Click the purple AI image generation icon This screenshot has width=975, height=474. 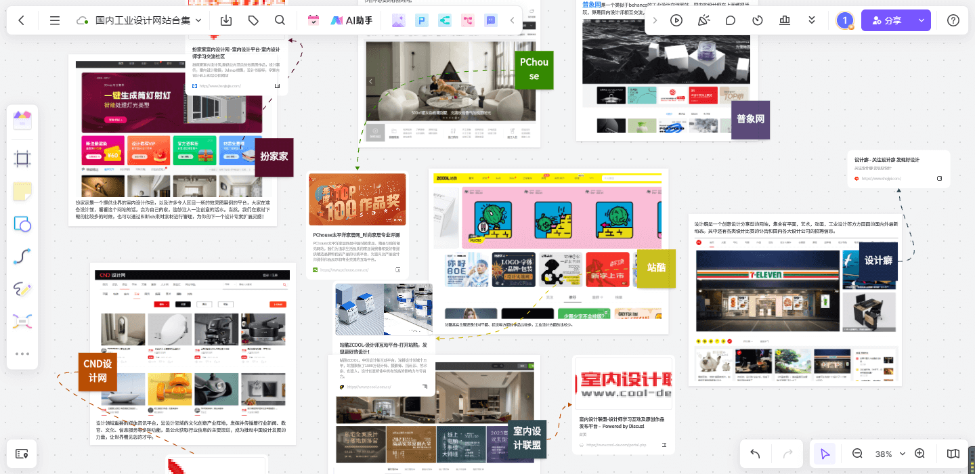coord(399,20)
